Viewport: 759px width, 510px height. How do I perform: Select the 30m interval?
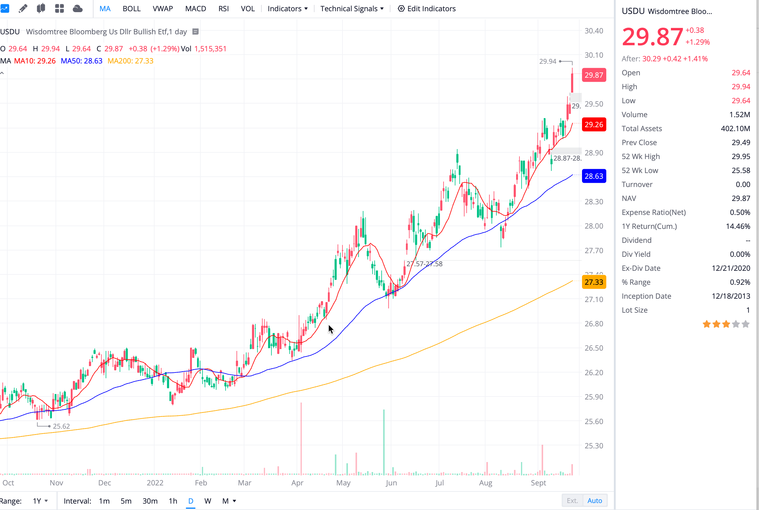(150, 501)
